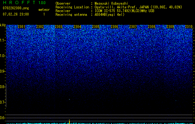195x124 pixels.
Task: Click the faint echo dot near 2309
Action: pos(176,100)
